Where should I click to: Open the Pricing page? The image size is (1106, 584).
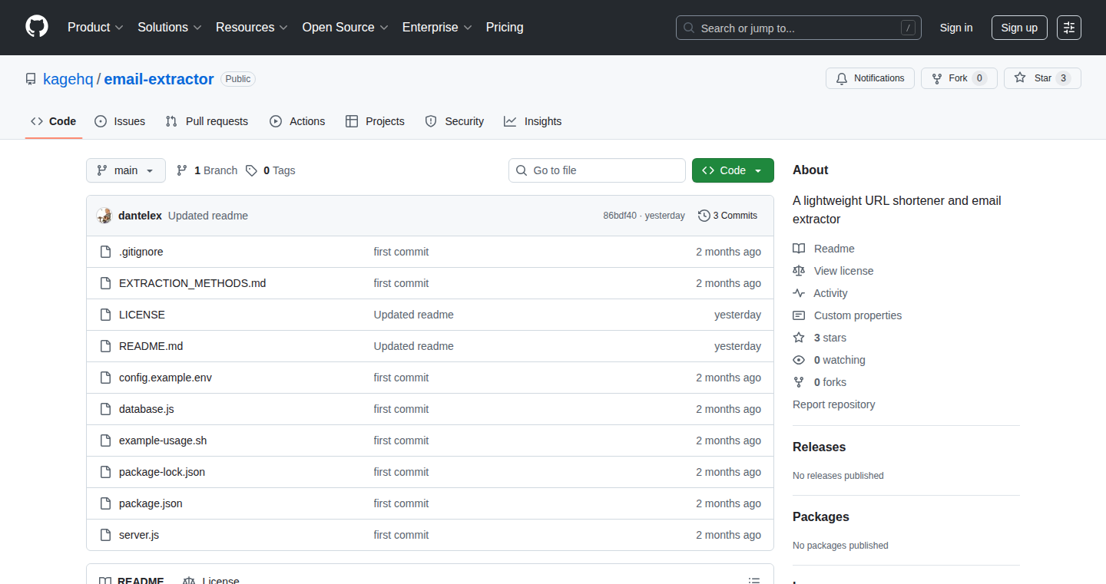pyautogui.click(x=505, y=27)
